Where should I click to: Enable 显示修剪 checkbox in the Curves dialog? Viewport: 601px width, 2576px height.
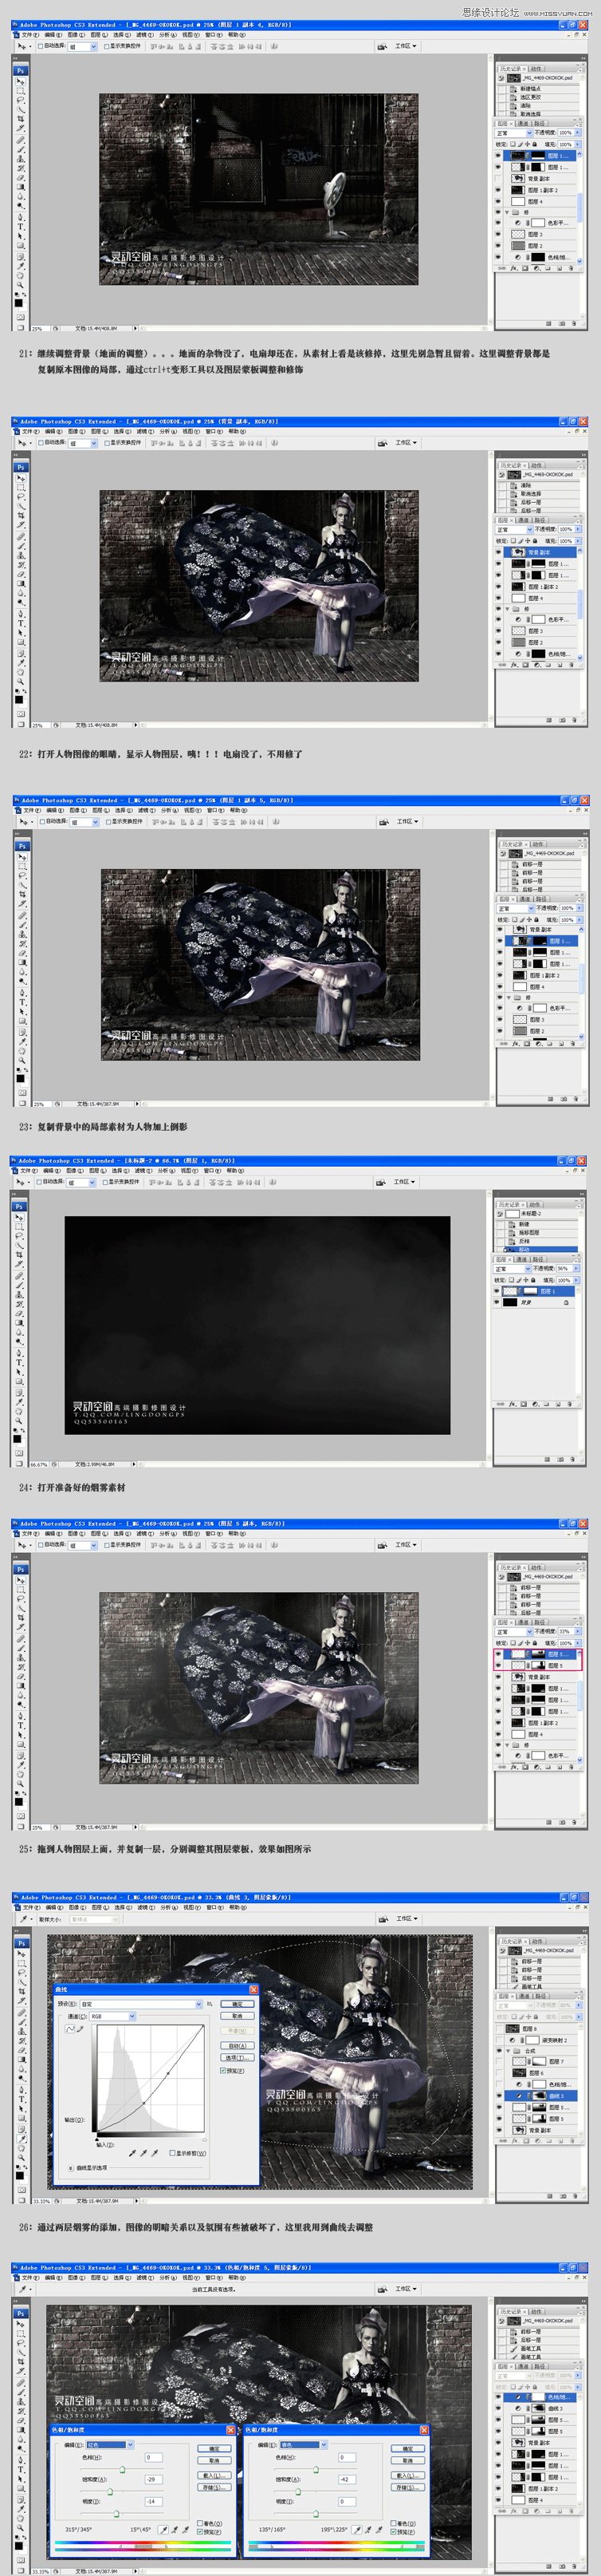tap(173, 2153)
